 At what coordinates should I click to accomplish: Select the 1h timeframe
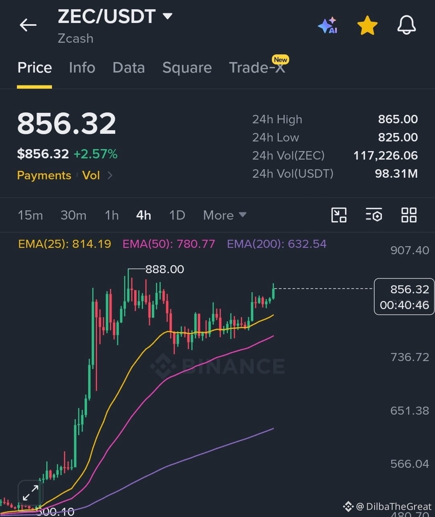[x=112, y=215]
